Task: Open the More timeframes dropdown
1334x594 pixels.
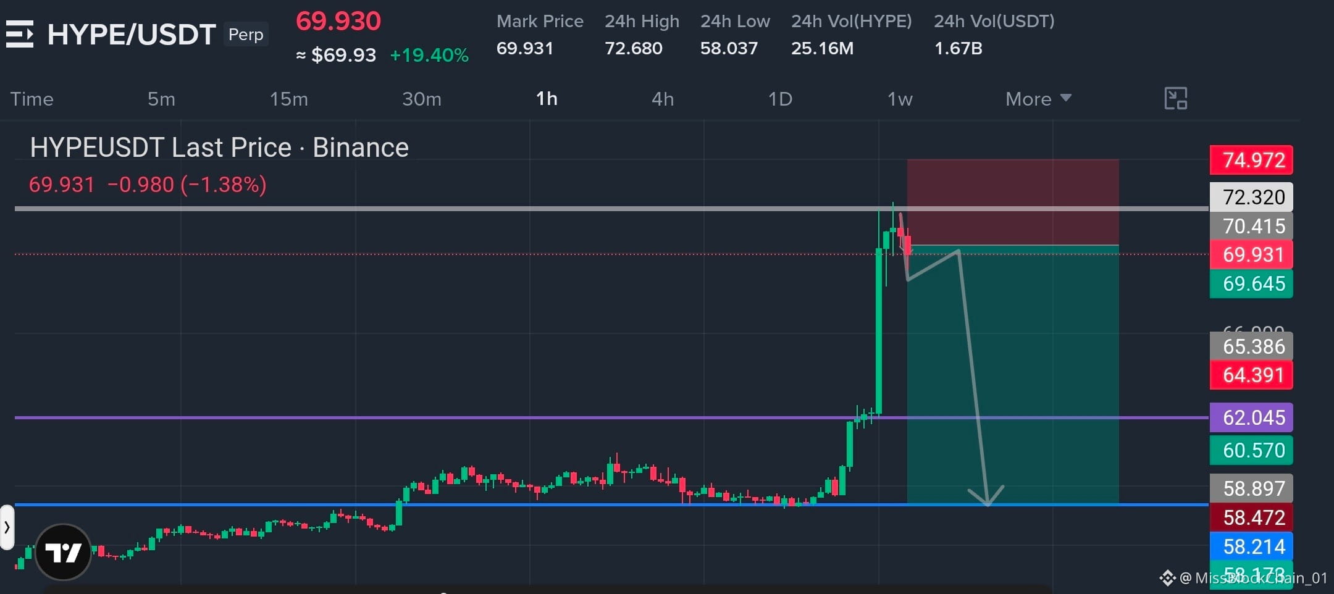Action: [1038, 99]
